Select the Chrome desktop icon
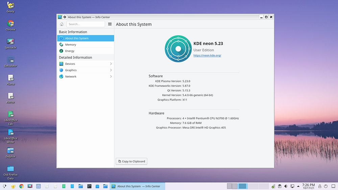This screenshot has width=338, height=190. [x=10, y=25]
